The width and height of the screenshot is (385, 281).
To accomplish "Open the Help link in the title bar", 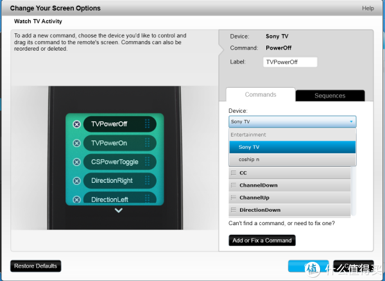I will coord(368,8).
